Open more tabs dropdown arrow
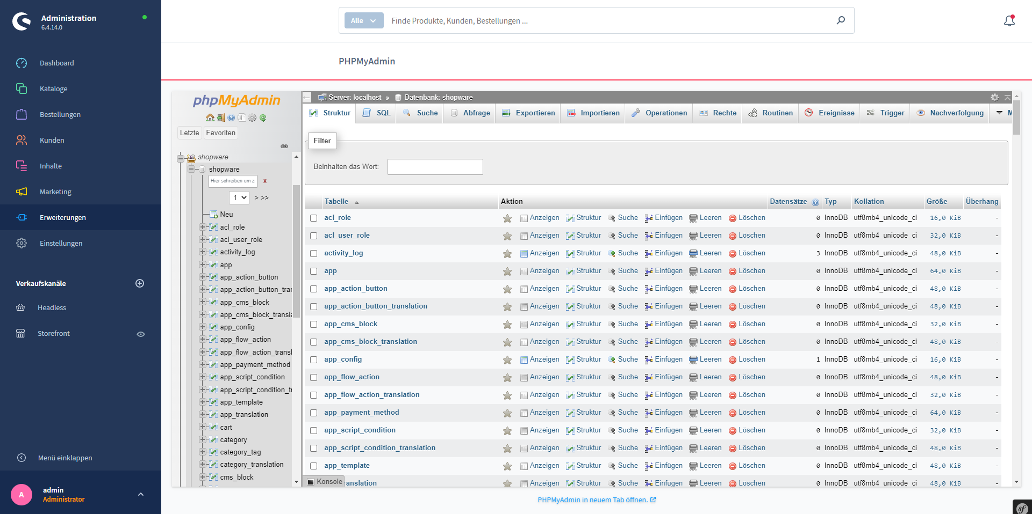 click(1000, 113)
